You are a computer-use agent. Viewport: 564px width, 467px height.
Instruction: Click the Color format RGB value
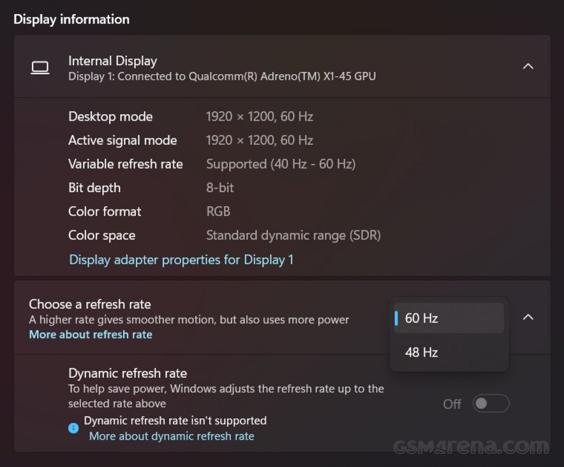pyautogui.click(x=218, y=211)
